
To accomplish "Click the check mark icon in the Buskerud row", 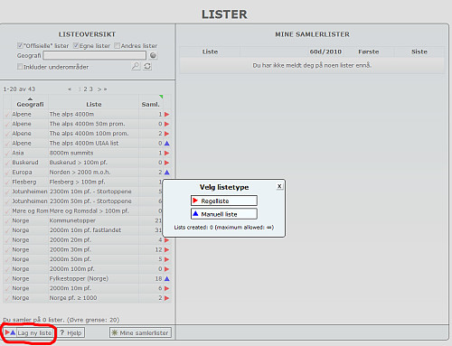I will click(7, 163).
